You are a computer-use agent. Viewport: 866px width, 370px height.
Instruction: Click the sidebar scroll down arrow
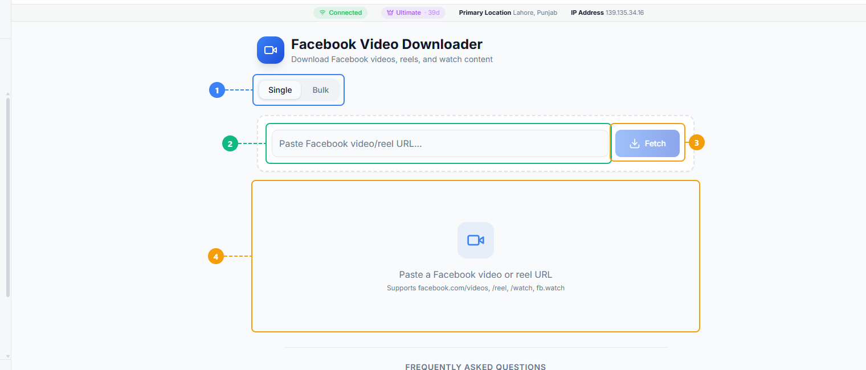coord(7,356)
